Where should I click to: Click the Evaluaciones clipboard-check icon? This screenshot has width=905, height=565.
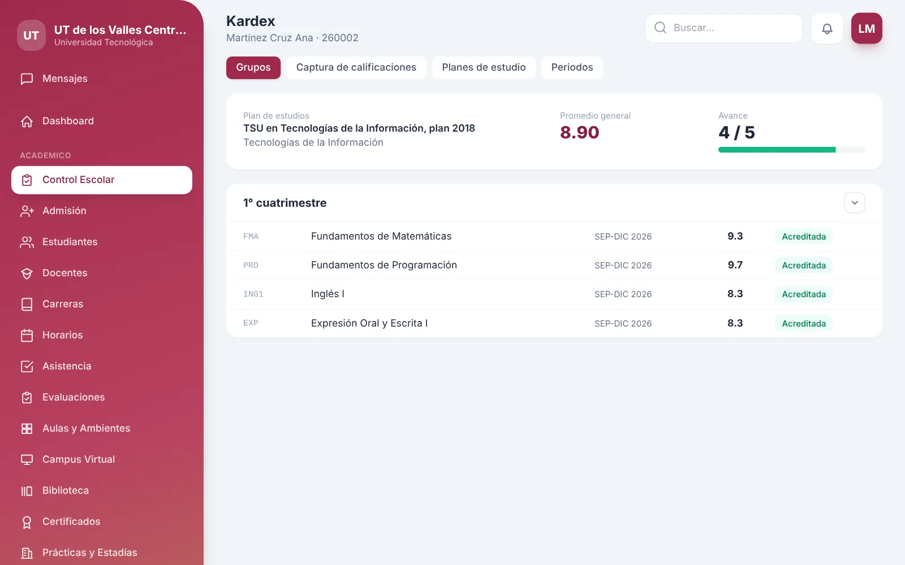click(x=27, y=397)
